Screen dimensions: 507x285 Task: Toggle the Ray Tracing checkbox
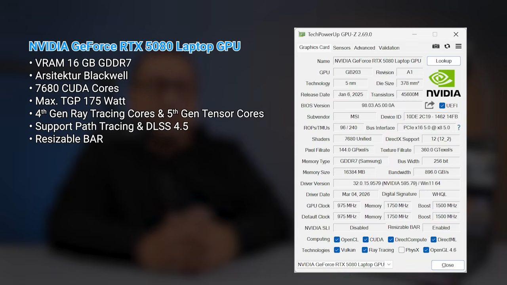[x=365, y=250]
